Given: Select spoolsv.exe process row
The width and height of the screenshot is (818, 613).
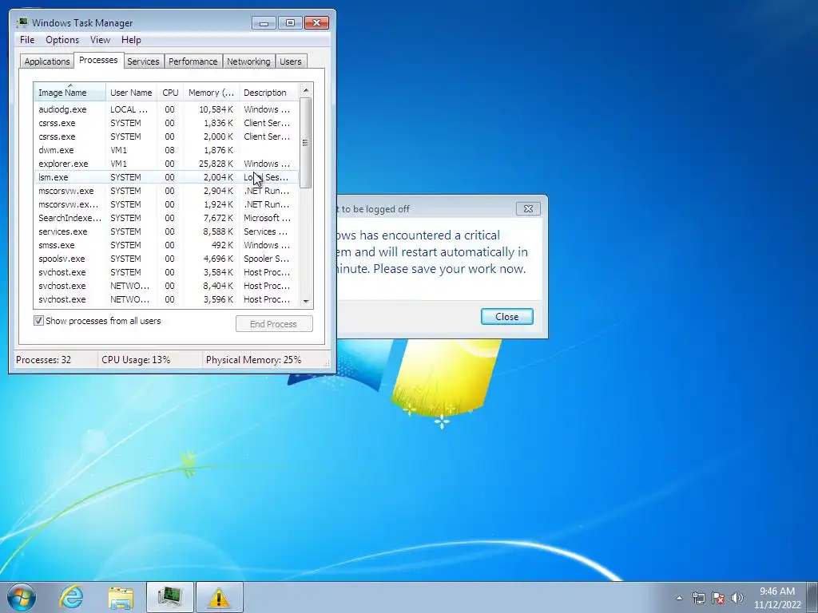Looking at the screenshot, I should tap(167, 259).
